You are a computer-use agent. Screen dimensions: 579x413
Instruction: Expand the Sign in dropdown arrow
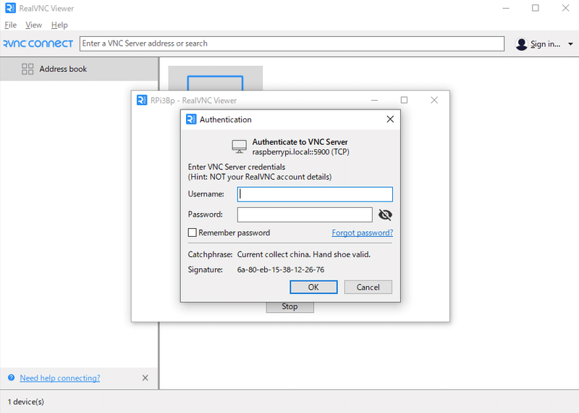[570, 44]
